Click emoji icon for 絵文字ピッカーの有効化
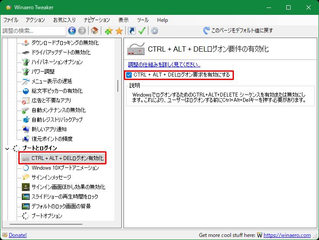Image resolution: width=319 pixels, height=240 pixels. 26,91
